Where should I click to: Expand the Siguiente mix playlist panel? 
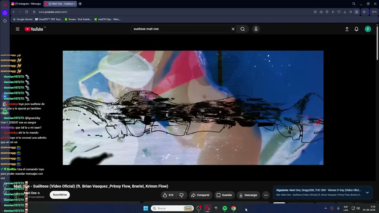[367, 193]
